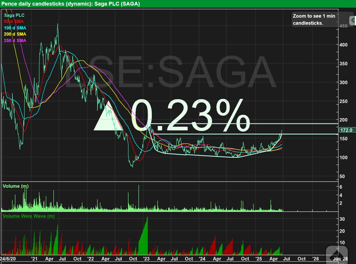Click the '24 year label on time axis
The width and height of the screenshot is (356, 264).
click(202, 259)
